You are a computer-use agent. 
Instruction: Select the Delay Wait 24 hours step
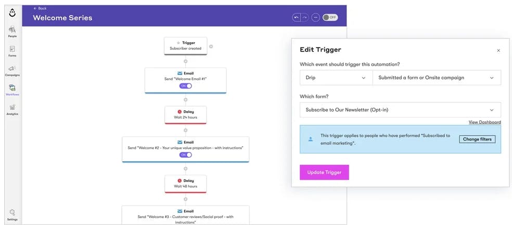[x=185, y=114]
